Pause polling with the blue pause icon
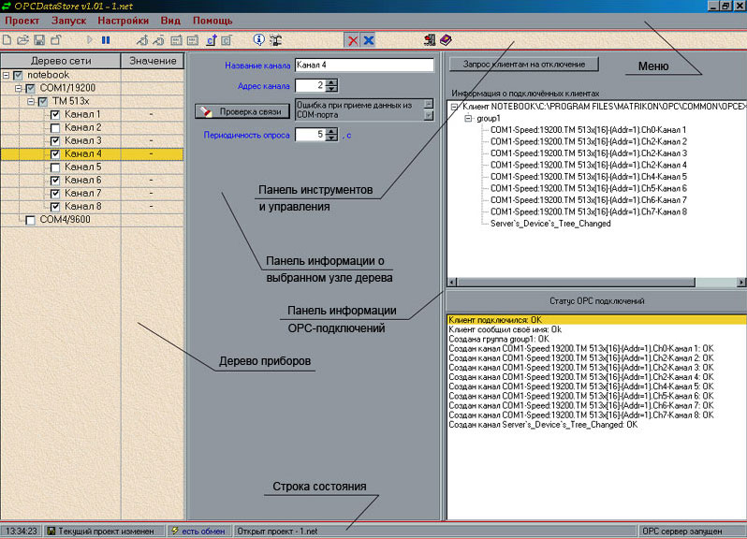This screenshot has height=539, width=747. point(106,40)
